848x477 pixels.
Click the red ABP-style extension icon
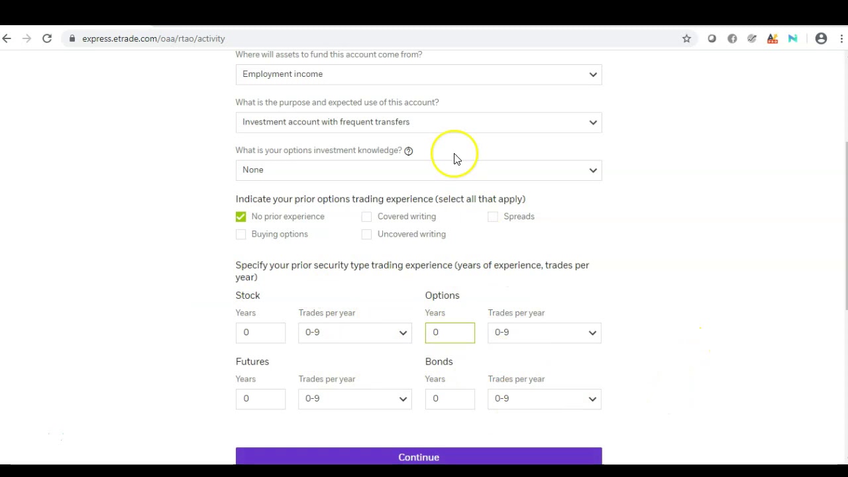[x=772, y=39]
